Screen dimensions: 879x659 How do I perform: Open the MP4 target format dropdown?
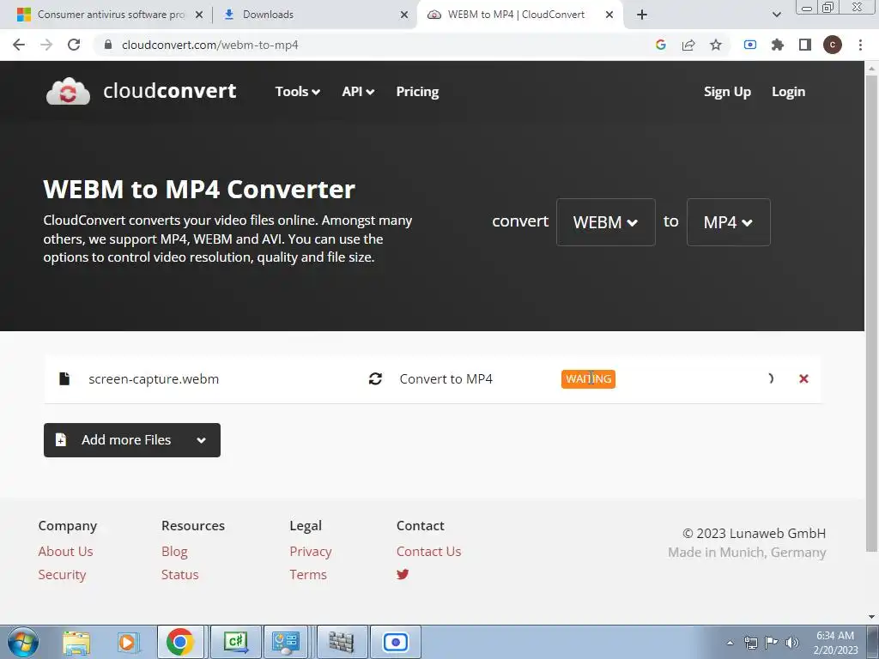point(728,222)
